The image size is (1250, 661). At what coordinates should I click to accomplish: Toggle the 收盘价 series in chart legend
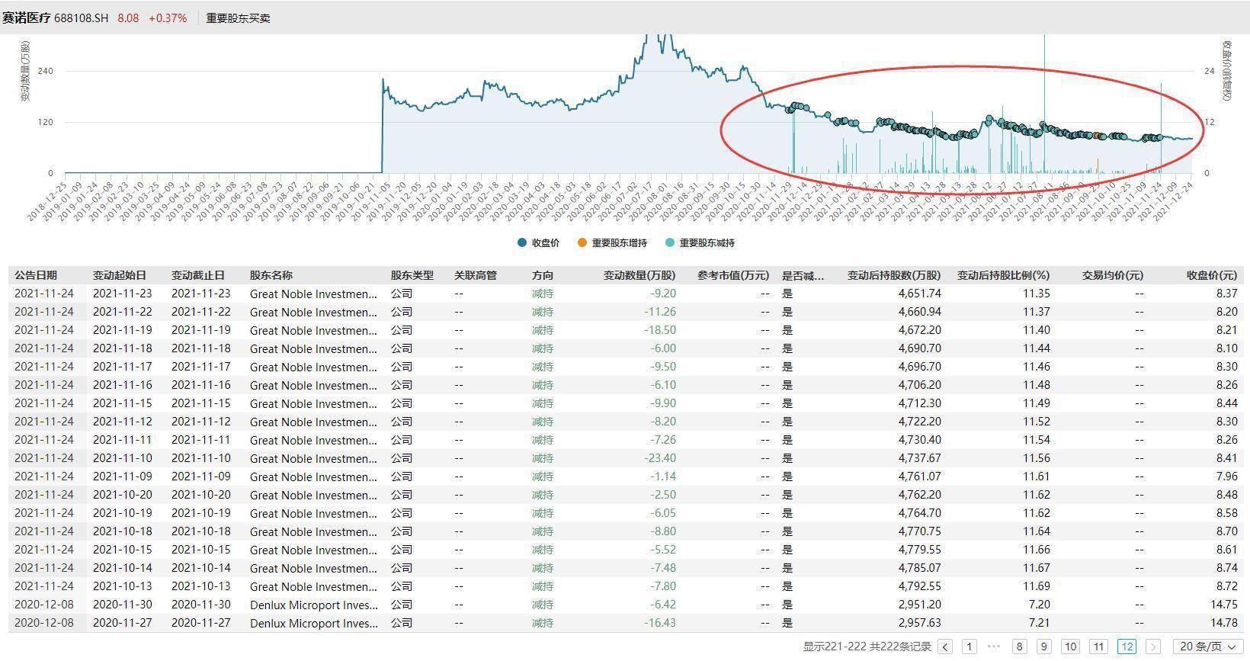coord(538,243)
